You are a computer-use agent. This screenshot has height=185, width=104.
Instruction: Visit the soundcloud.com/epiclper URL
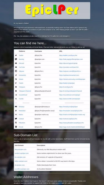coord(70,95)
